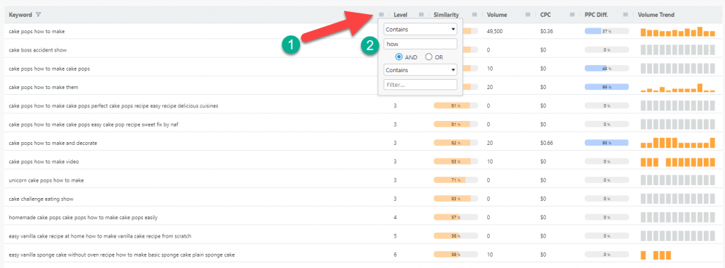Click Level value 4

point(395,217)
